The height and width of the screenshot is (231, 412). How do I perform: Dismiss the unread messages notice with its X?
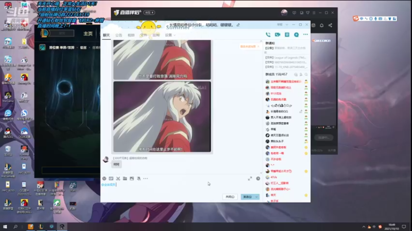tap(259, 47)
